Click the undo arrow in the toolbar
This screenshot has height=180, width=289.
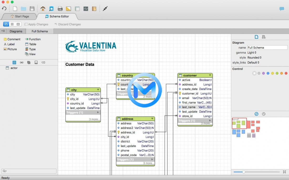(4, 8)
